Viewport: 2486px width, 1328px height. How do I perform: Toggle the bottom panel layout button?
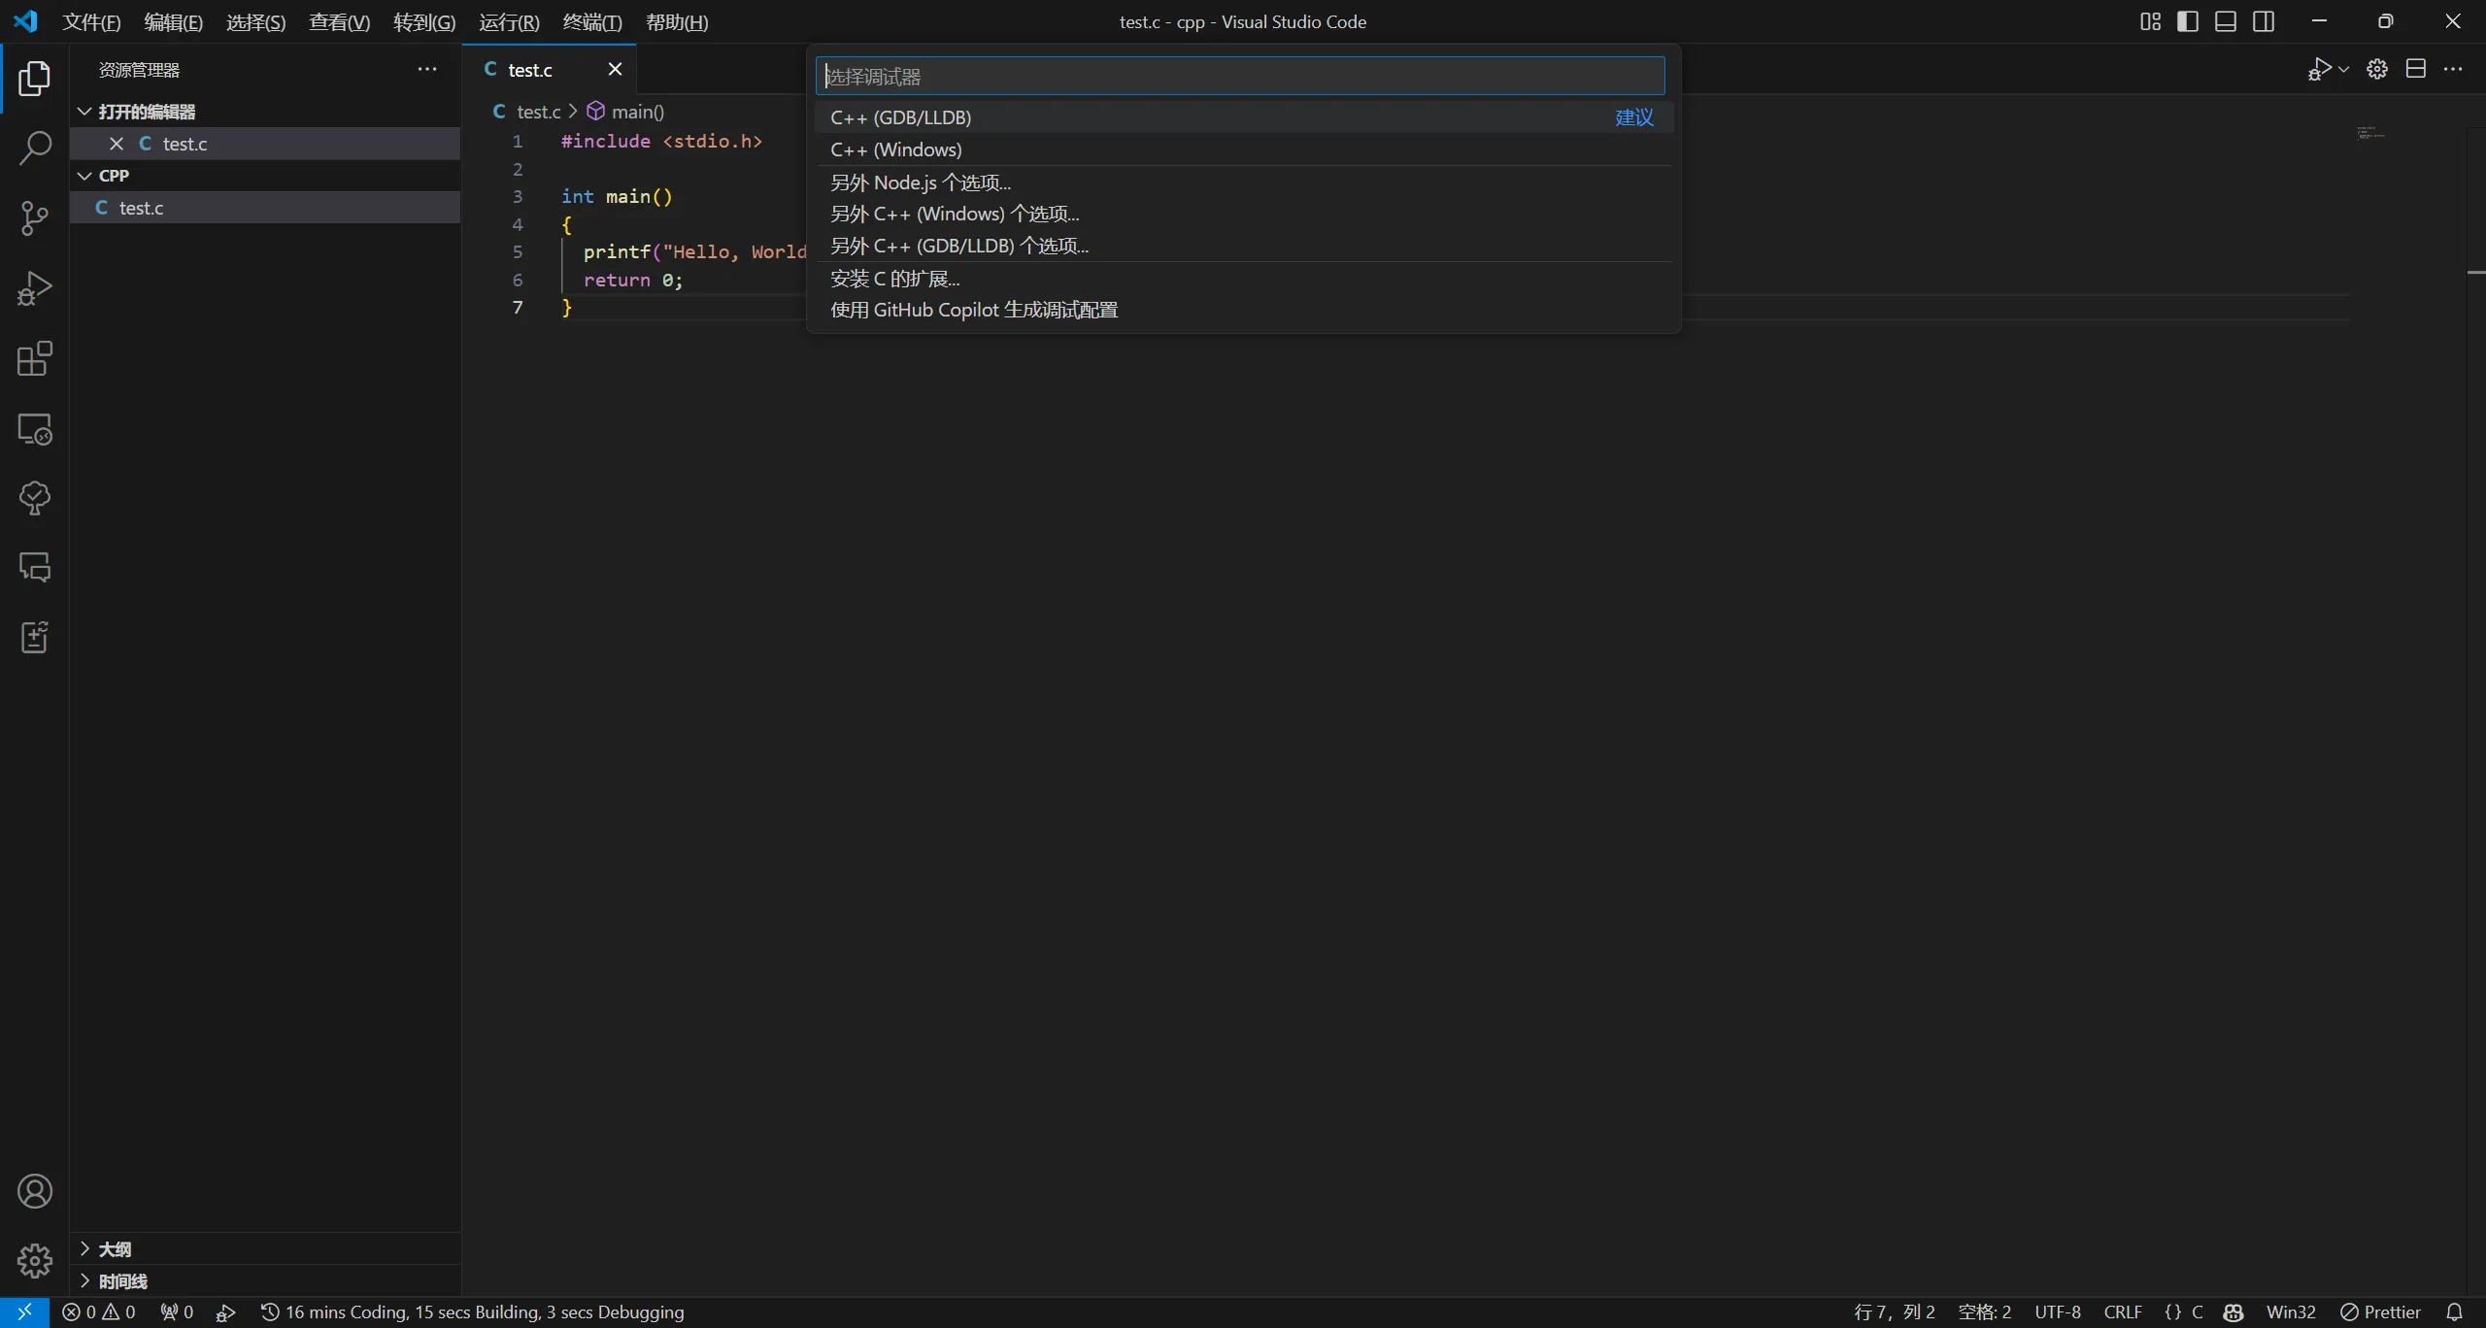pos(2226,21)
